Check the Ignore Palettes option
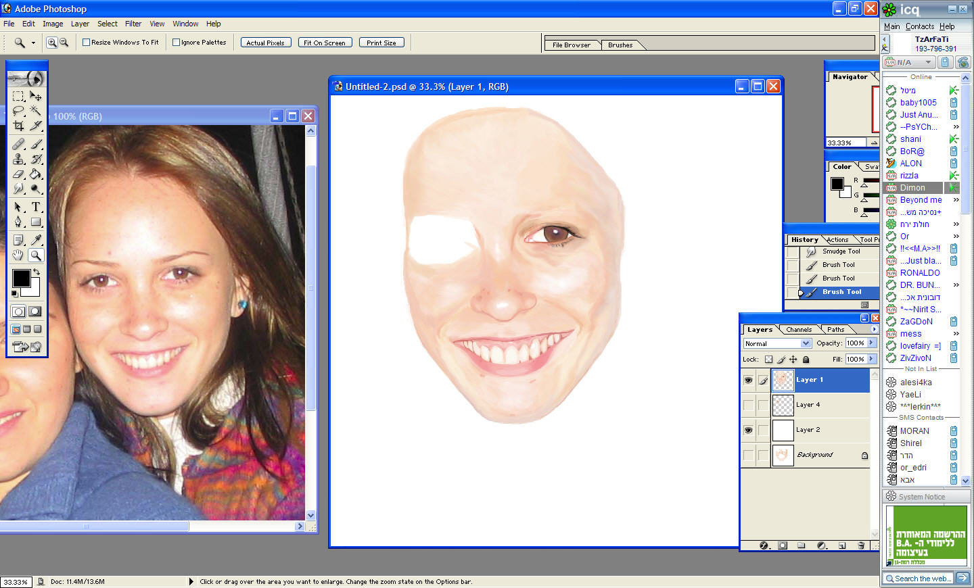Image resolution: width=974 pixels, height=588 pixels. tap(177, 43)
